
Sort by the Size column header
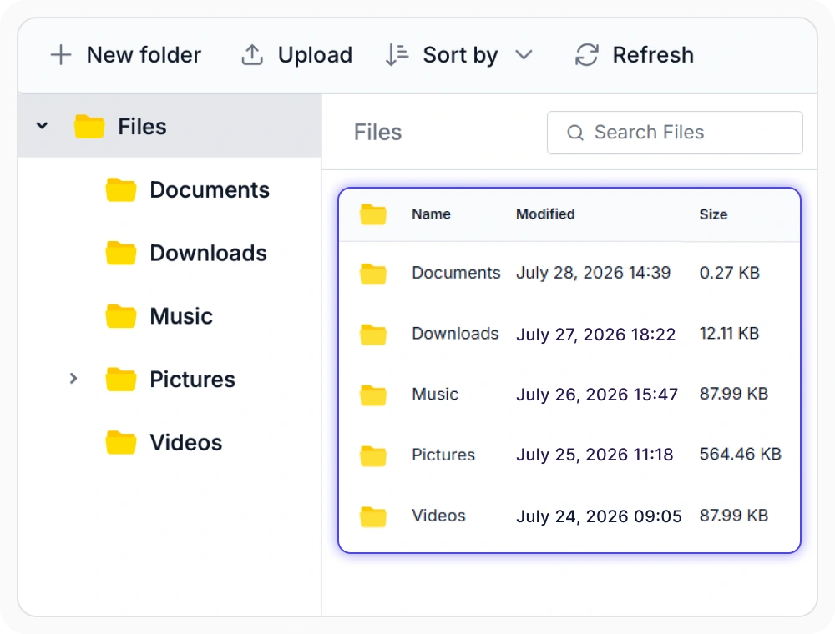(714, 215)
